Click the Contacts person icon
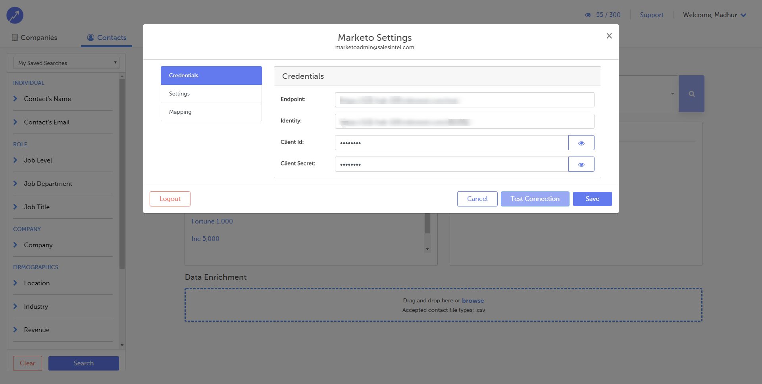This screenshot has height=384, width=762. point(90,37)
